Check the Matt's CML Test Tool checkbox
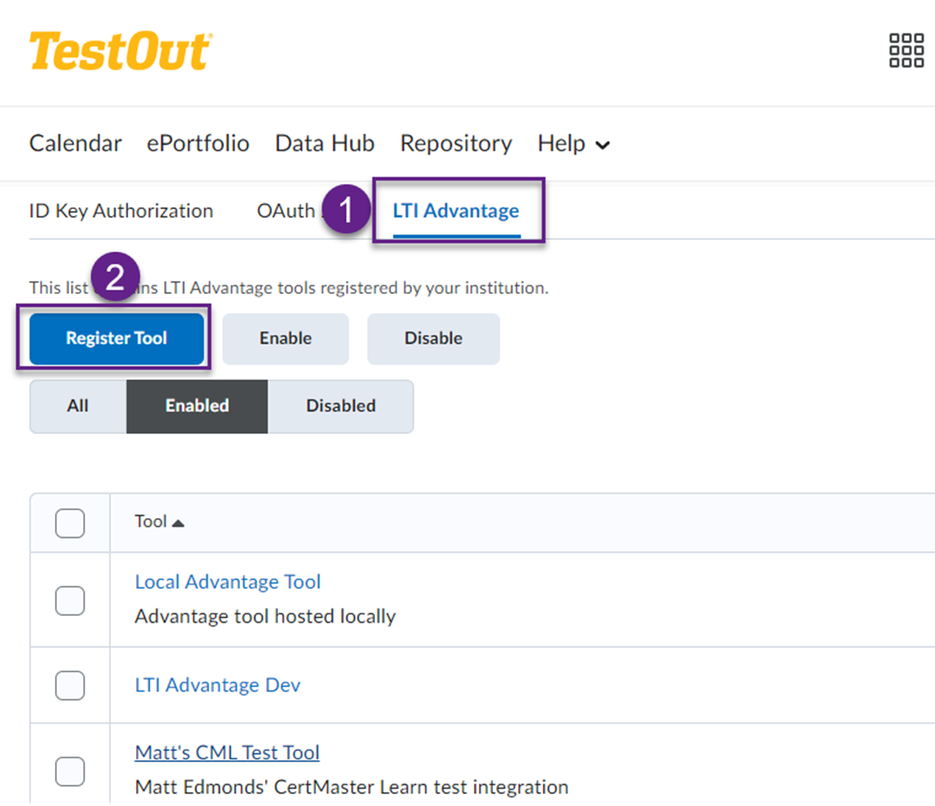This screenshot has width=935, height=806. (70, 771)
